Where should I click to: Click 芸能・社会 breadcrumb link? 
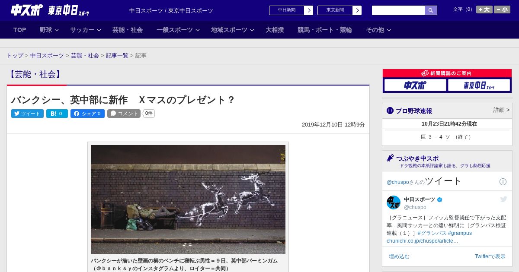pos(85,56)
